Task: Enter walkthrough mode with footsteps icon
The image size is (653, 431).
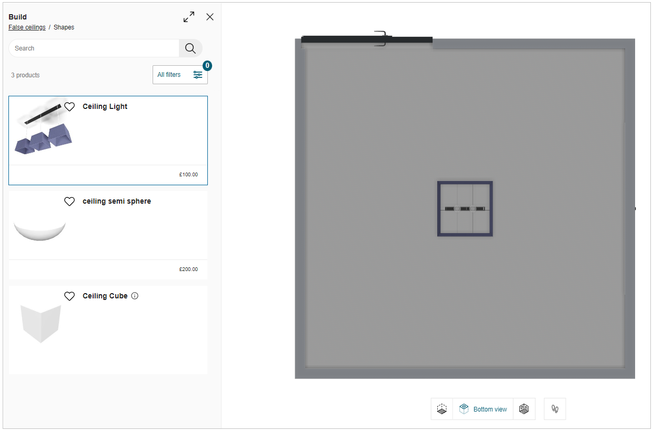Action: coord(555,409)
